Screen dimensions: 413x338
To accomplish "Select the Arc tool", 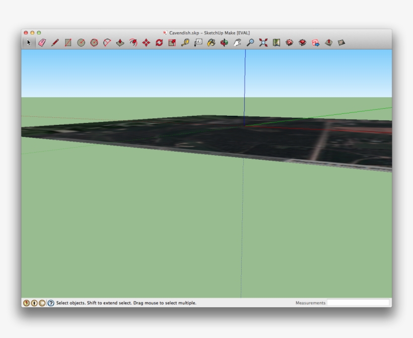I will 107,43.
